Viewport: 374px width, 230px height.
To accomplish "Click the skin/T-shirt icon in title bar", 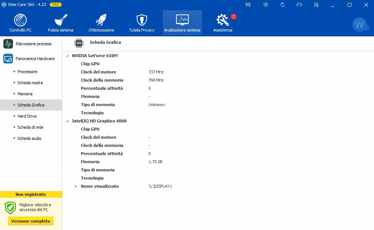I will tap(299, 5).
